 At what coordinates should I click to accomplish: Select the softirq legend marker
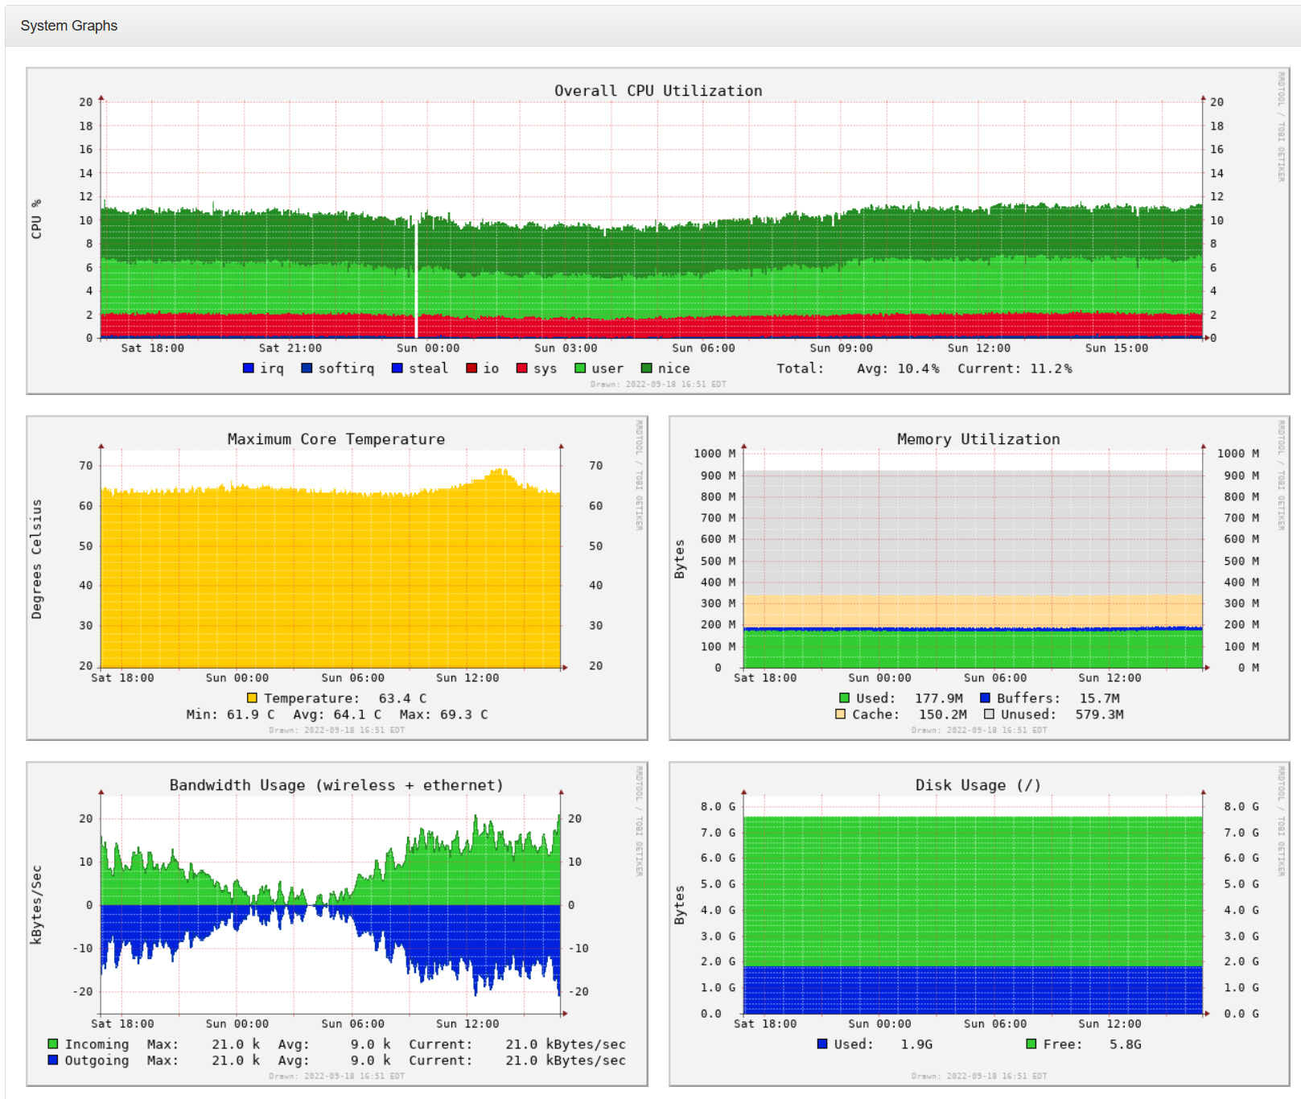coord(306,368)
